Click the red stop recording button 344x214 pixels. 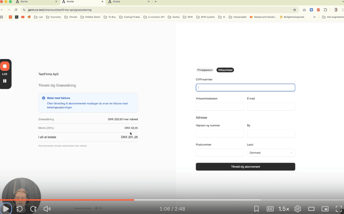coord(5,66)
